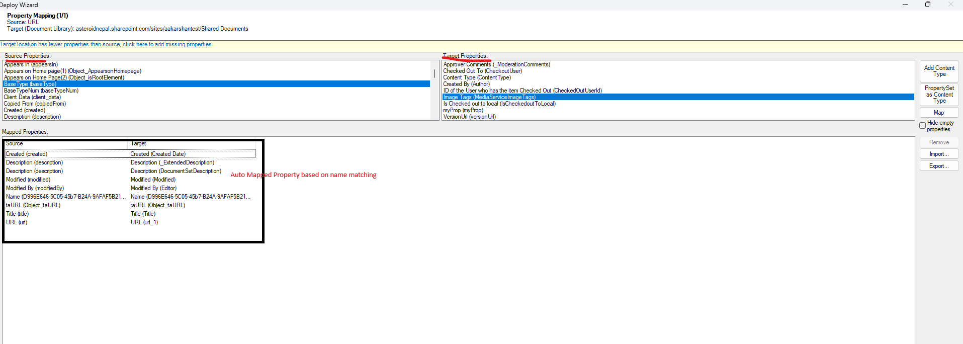Select the Modified By (Editor) mapped row

tap(130, 188)
